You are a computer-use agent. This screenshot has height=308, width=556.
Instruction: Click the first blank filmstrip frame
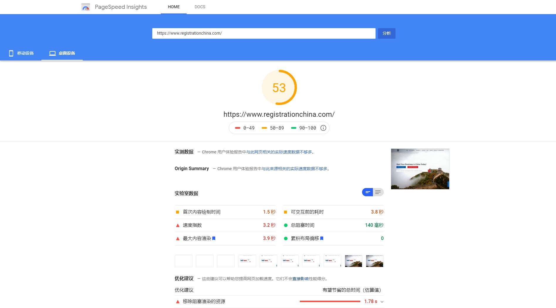(x=184, y=261)
